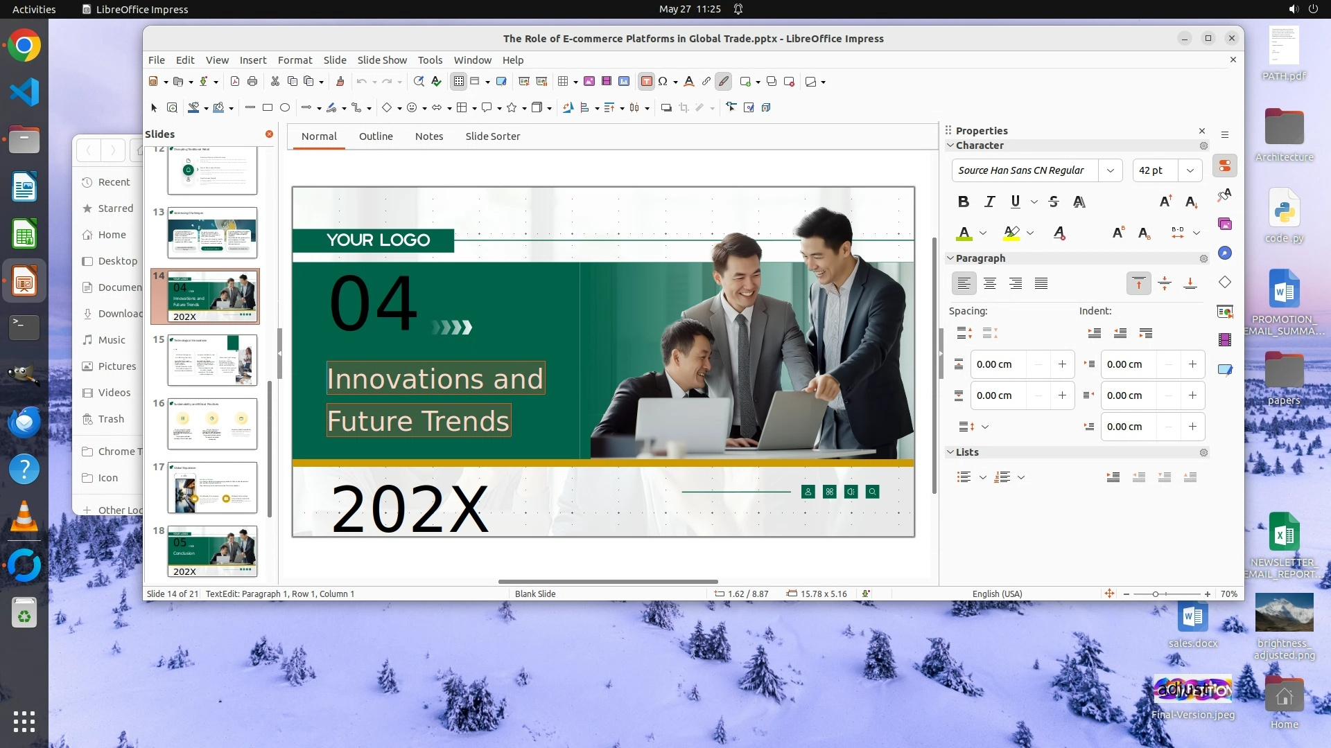Screen dimensions: 1331x748
Task: Toggle Strikethrough text formatting
Action: tap(1054, 202)
